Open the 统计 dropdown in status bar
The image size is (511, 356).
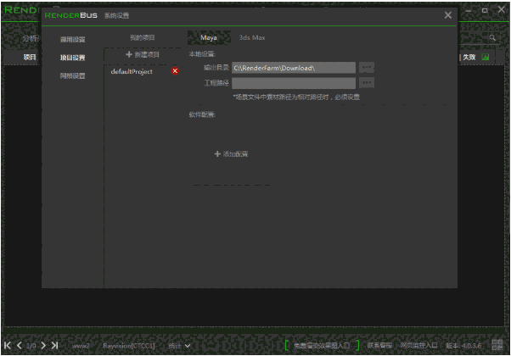point(179,346)
